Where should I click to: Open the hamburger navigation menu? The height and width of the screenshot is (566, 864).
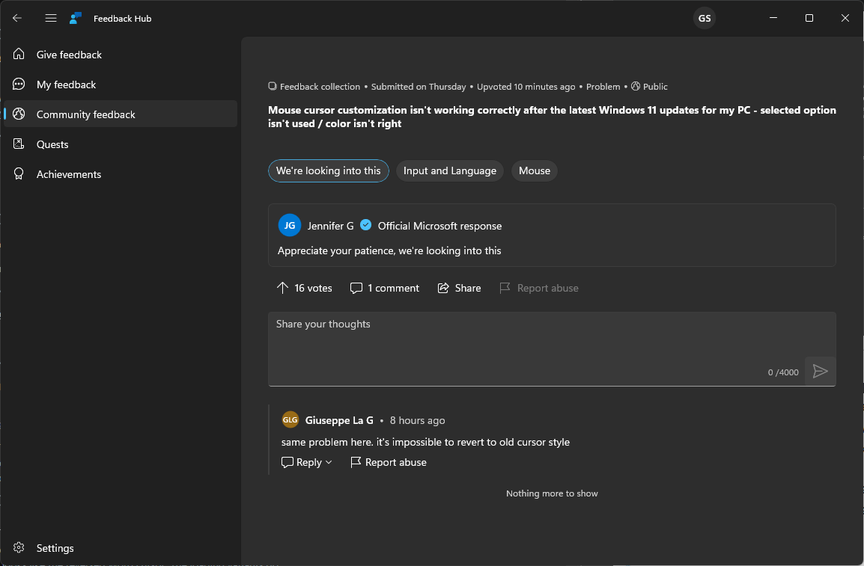click(x=51, y=18)
